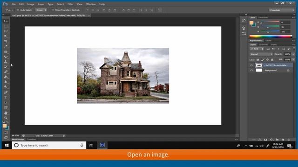Switch to the Swatches tab
This screenshot has height=167, width=298.
pos(263,18)
